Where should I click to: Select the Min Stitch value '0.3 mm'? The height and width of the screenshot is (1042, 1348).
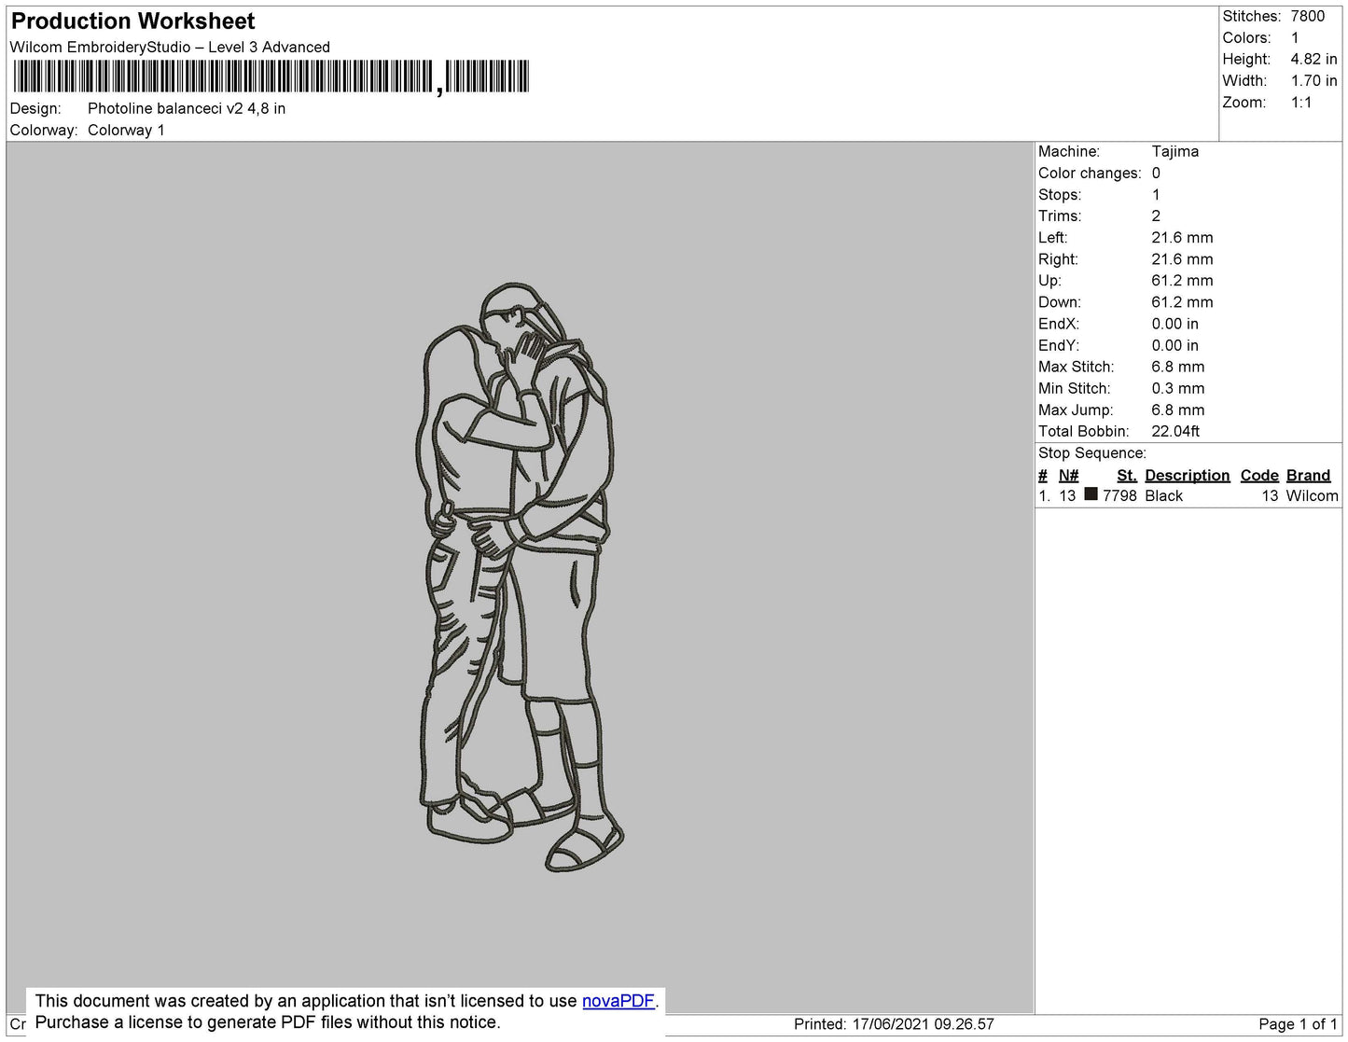point(1177,388)
